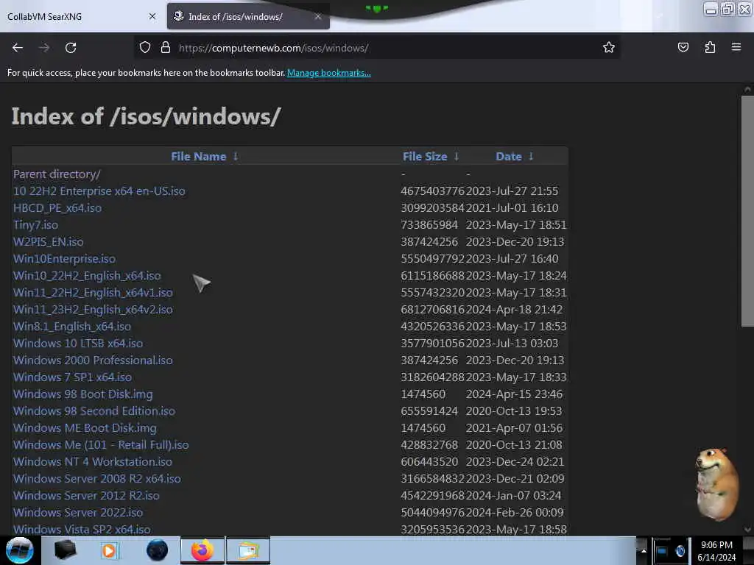Image resolution: width=754 pixels, height=565 pixels.
Task: Download Windows Server 2008 R2 x64.iso
Action: (97, 478)
